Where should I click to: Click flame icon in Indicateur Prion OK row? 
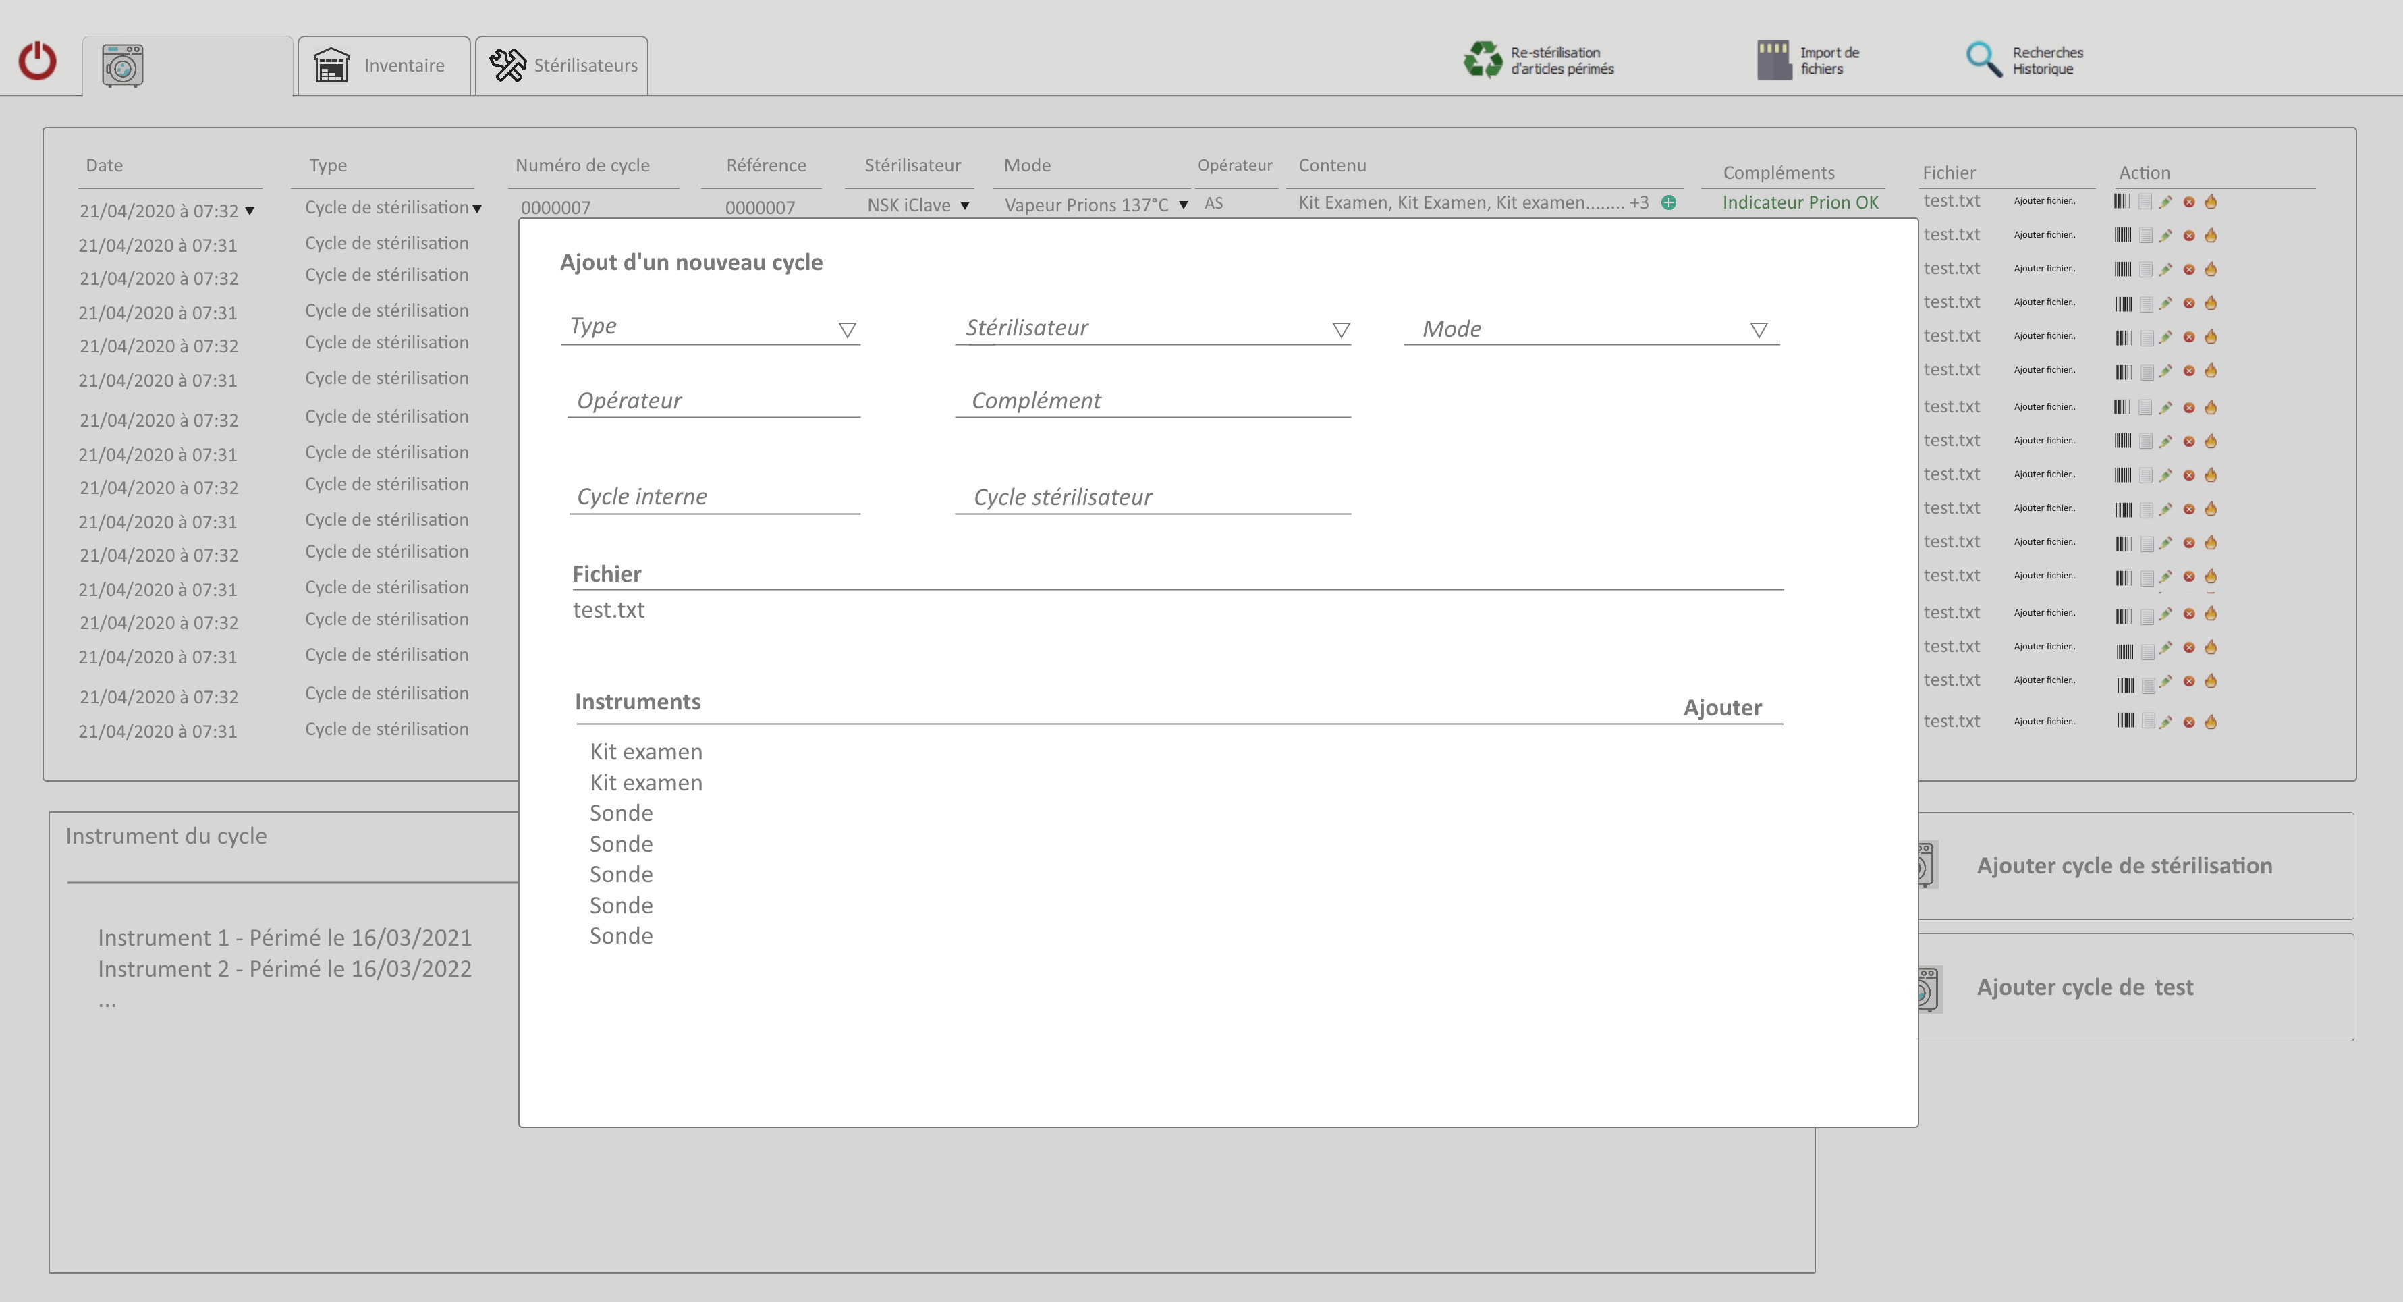tap(2211, 202)
